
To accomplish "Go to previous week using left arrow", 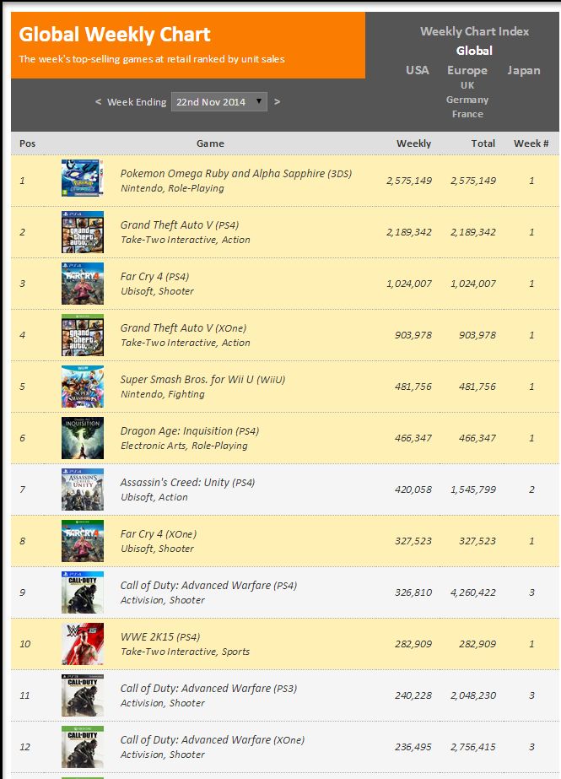I will [x=99, y=102].
